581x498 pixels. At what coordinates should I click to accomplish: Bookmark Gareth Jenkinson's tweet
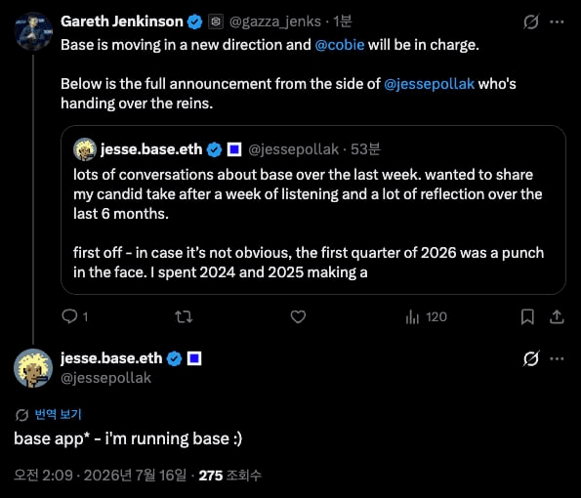[x=527, y=316]
